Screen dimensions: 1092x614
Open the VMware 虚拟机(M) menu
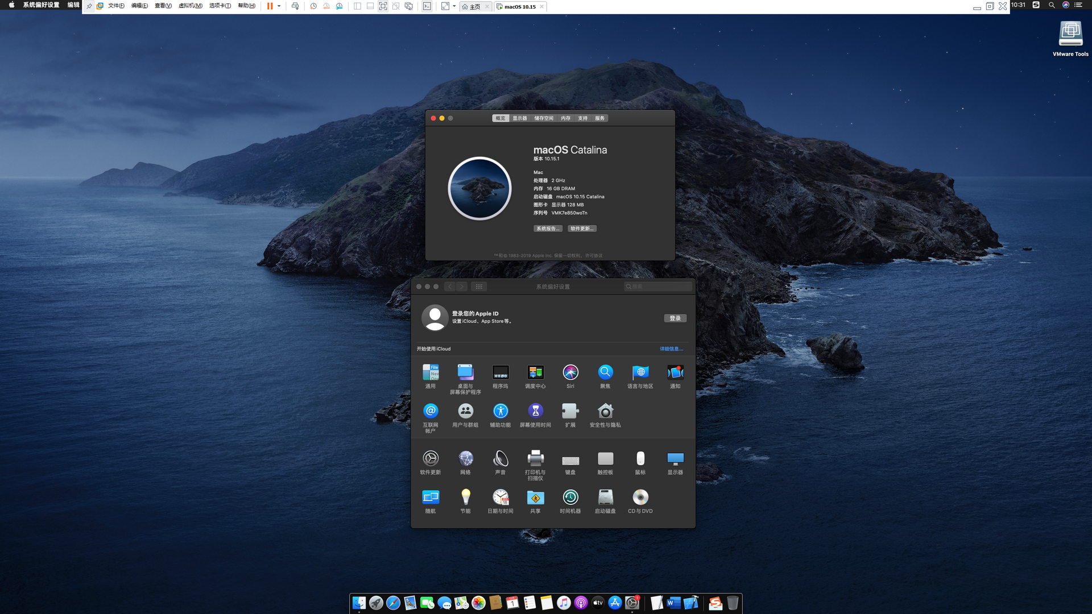pyautogui.click(x=191, y=6)
